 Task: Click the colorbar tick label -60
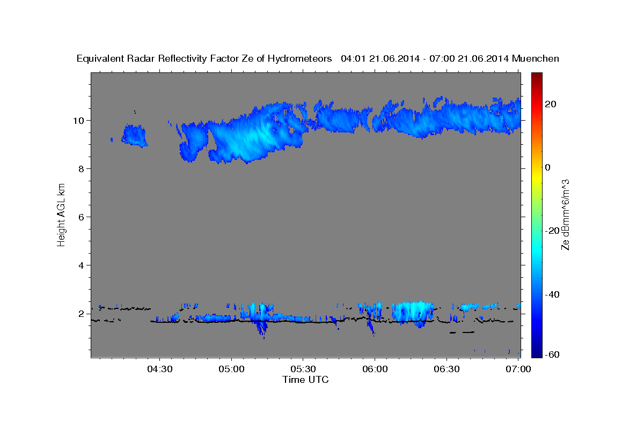click(x=552, y=354)
